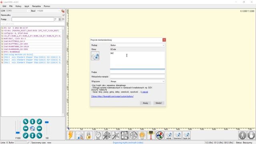This screenshot has height=144, width=256.
Task: Click the framing square icon
Action: (x=124, y=135)
